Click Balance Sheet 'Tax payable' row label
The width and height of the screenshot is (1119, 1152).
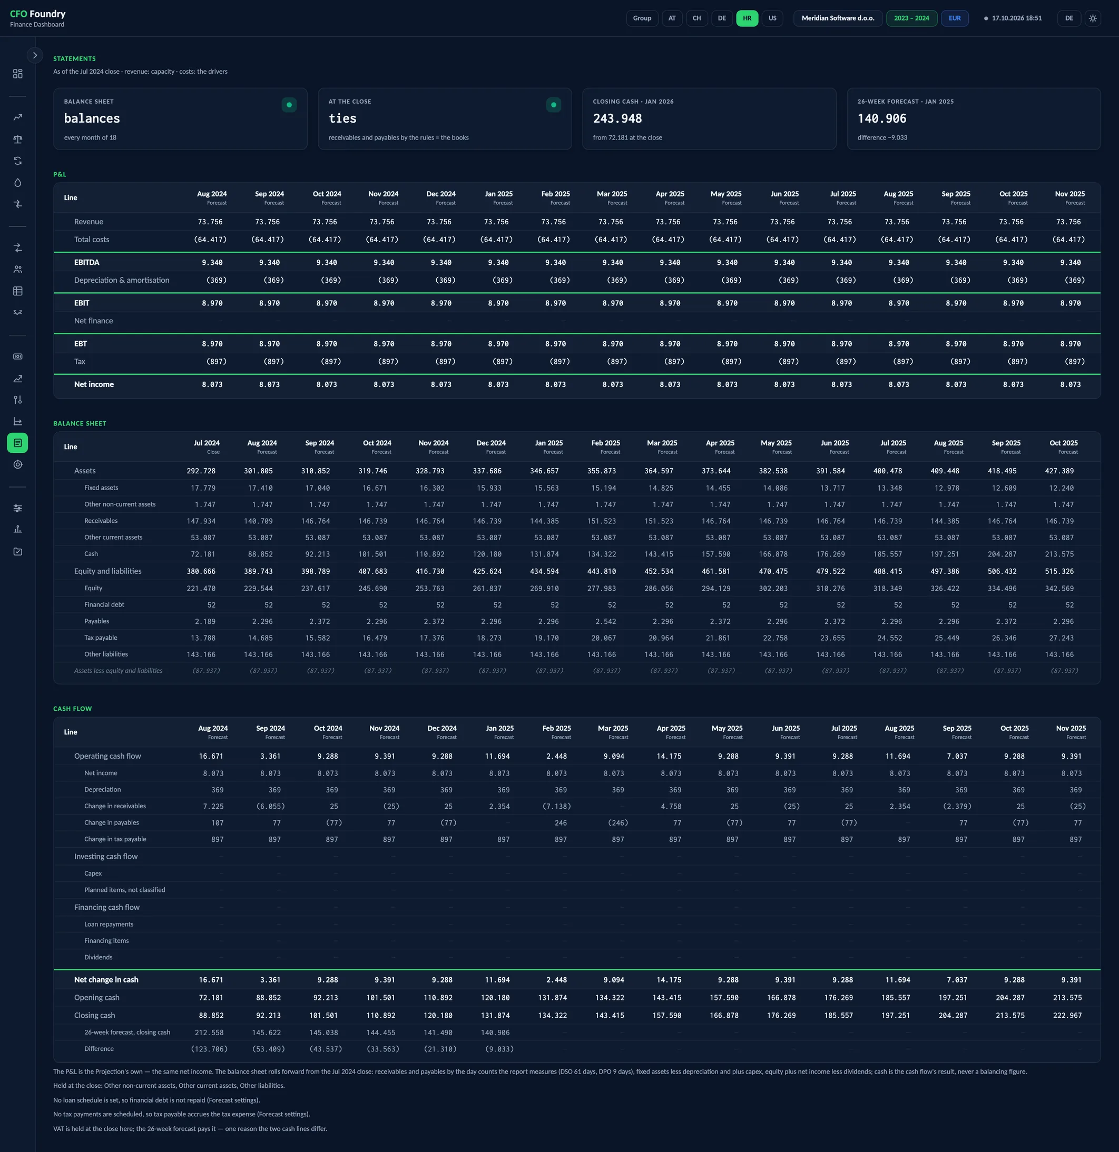pyautogui.click(x=101, y=638)
